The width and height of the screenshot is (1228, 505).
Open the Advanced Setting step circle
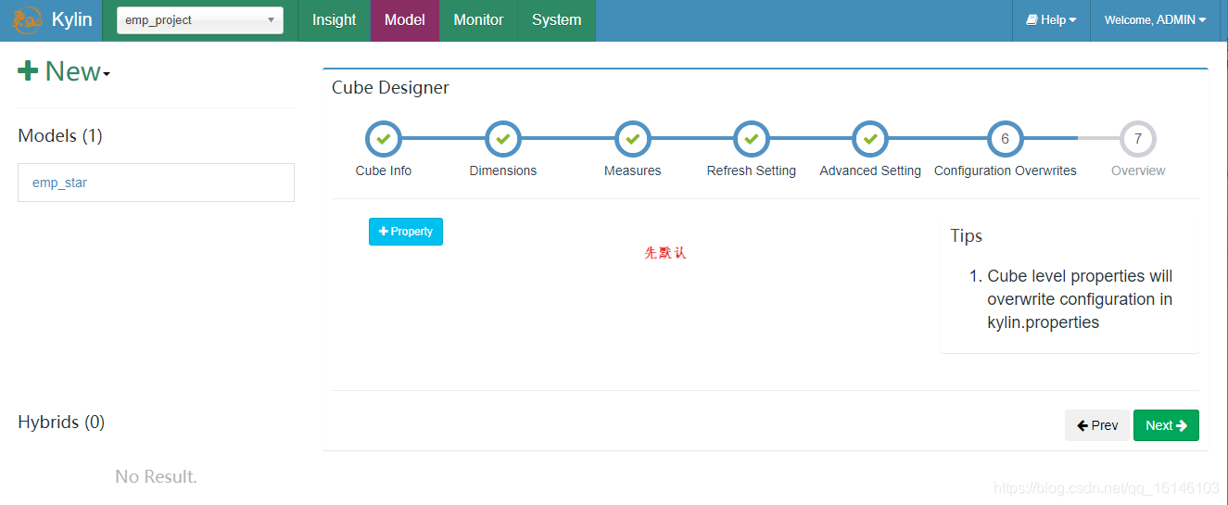(x=870, y=139)
